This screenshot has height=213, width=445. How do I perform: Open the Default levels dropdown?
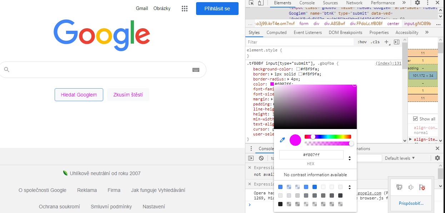(400, 158)
